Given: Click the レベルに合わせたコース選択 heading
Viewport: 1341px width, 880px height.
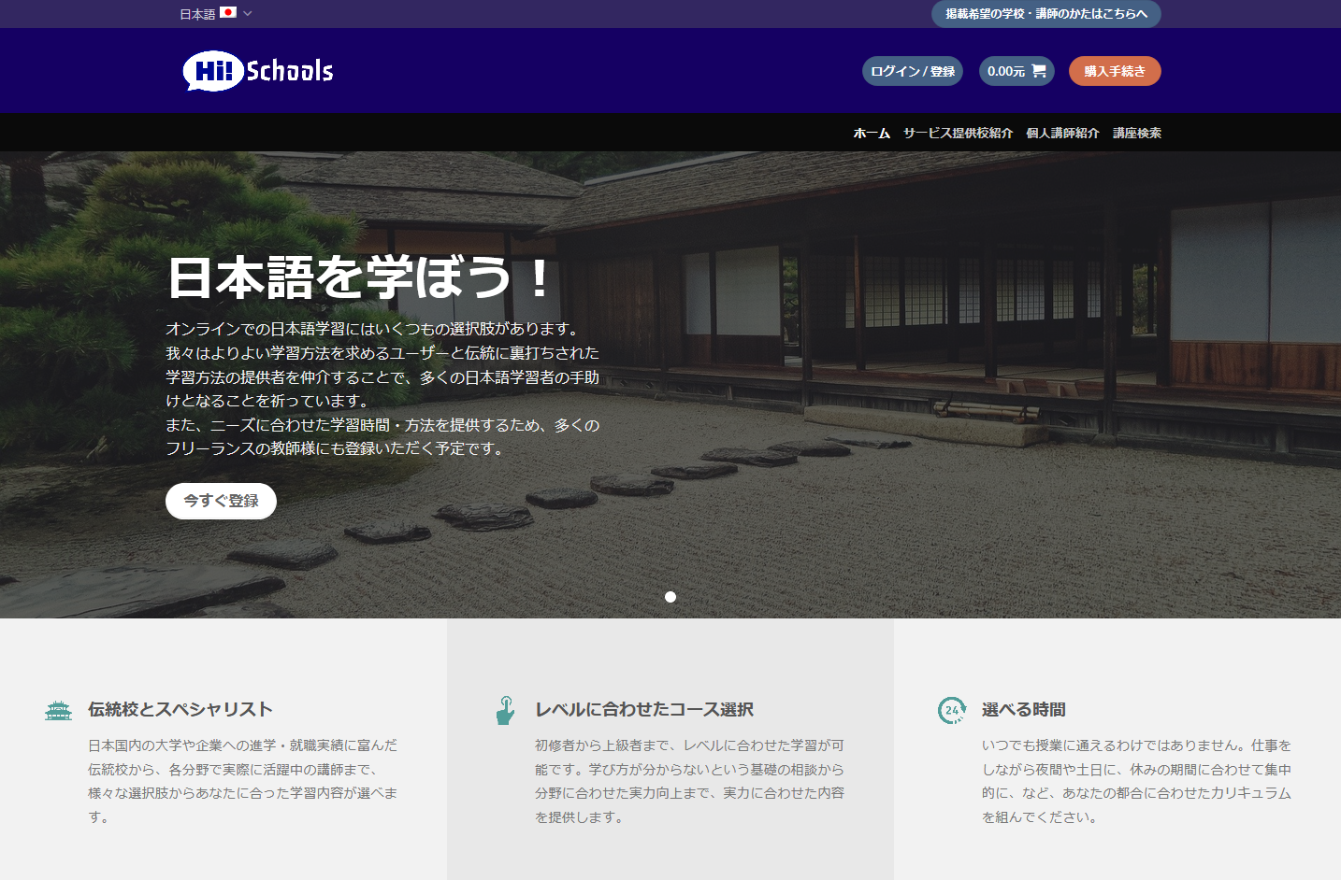Looking at the screenshot, I should point(644,710).
